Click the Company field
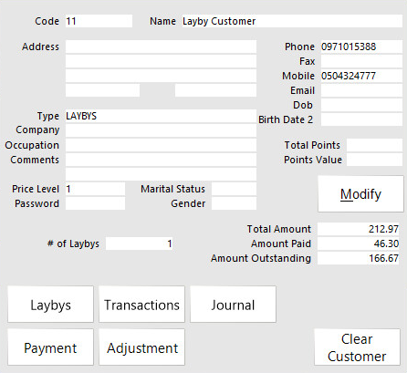Screen dimensions: 407x373 point(161,130)
